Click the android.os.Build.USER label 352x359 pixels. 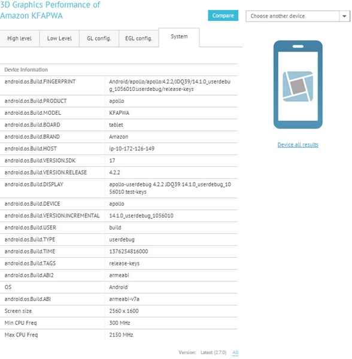tap(30, 227)
